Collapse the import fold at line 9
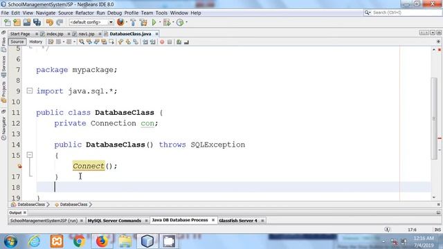The image size is (443, 249). [x=30, y=91]
